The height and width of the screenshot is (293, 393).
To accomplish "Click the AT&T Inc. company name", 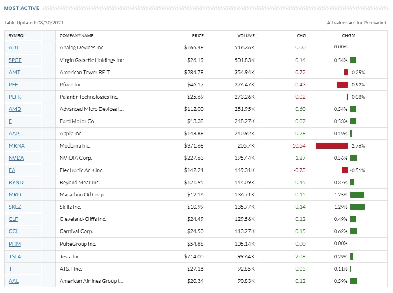I will point(71,269).
